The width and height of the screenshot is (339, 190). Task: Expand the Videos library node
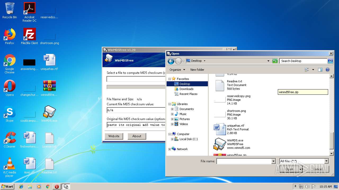[x=172, y=124]
